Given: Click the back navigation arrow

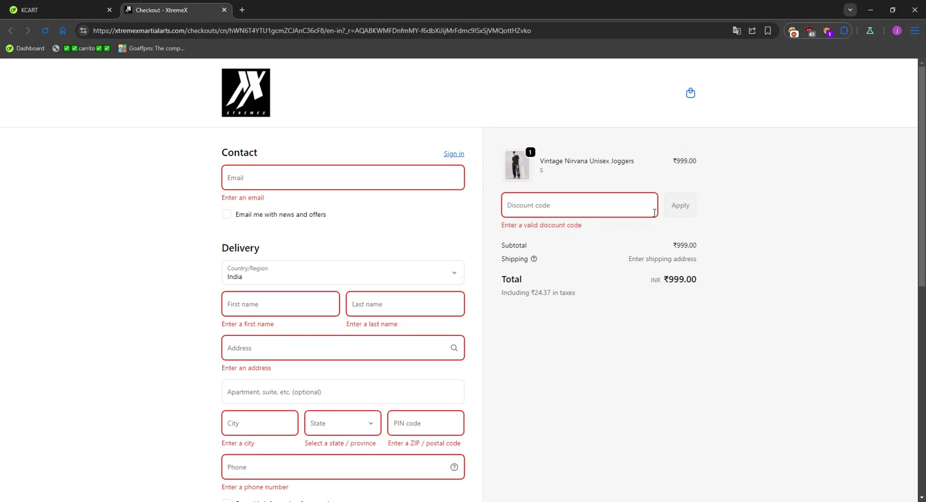Looking at the screenshot, I should [10, 30].
